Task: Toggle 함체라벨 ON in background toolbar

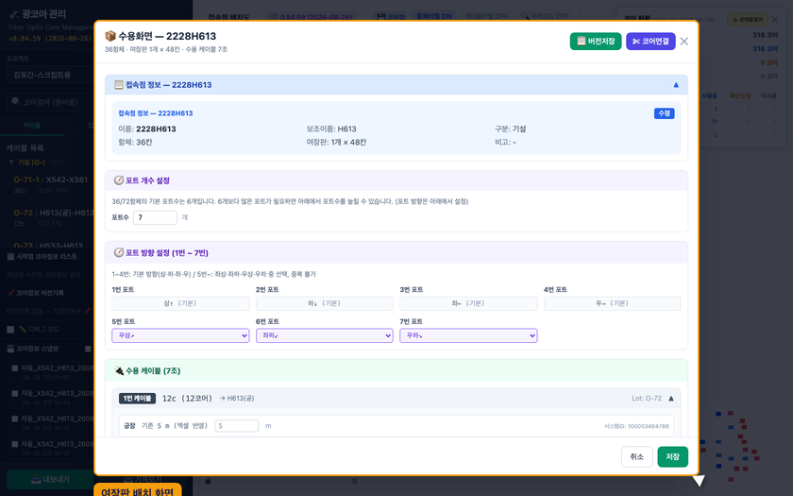Action: coord(434,16)
